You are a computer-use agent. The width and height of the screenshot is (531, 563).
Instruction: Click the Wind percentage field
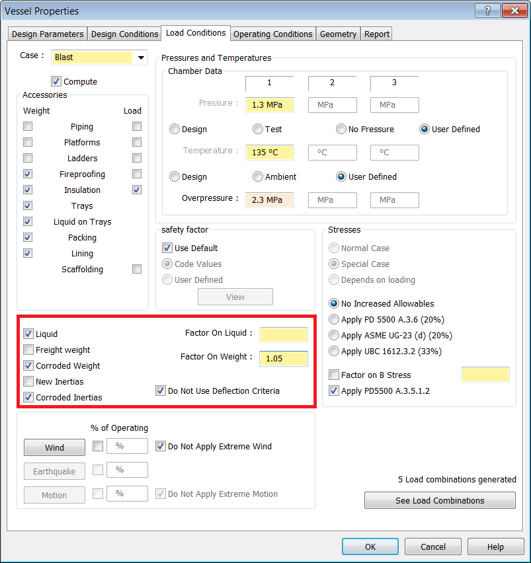coord(127,446)
